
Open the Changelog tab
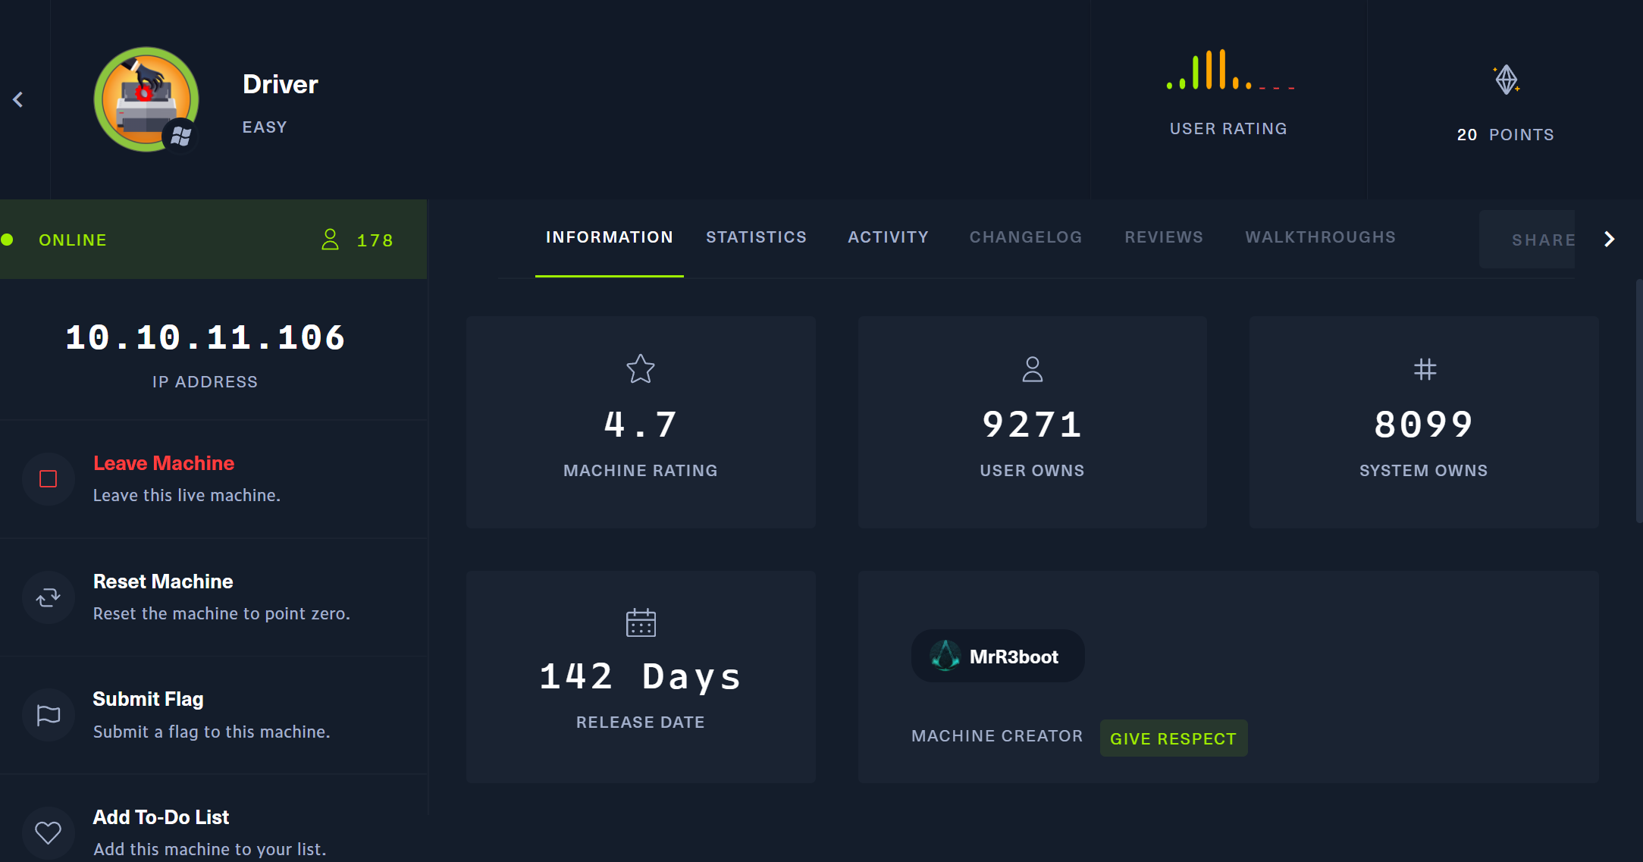(x=1025, y=237)
